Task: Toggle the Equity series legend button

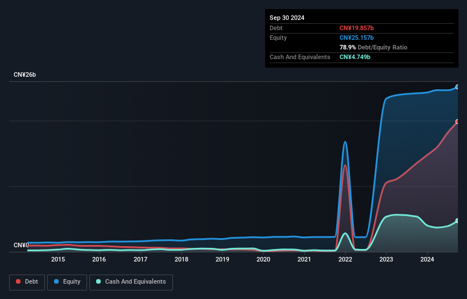Action: click(x=67, y=282)
